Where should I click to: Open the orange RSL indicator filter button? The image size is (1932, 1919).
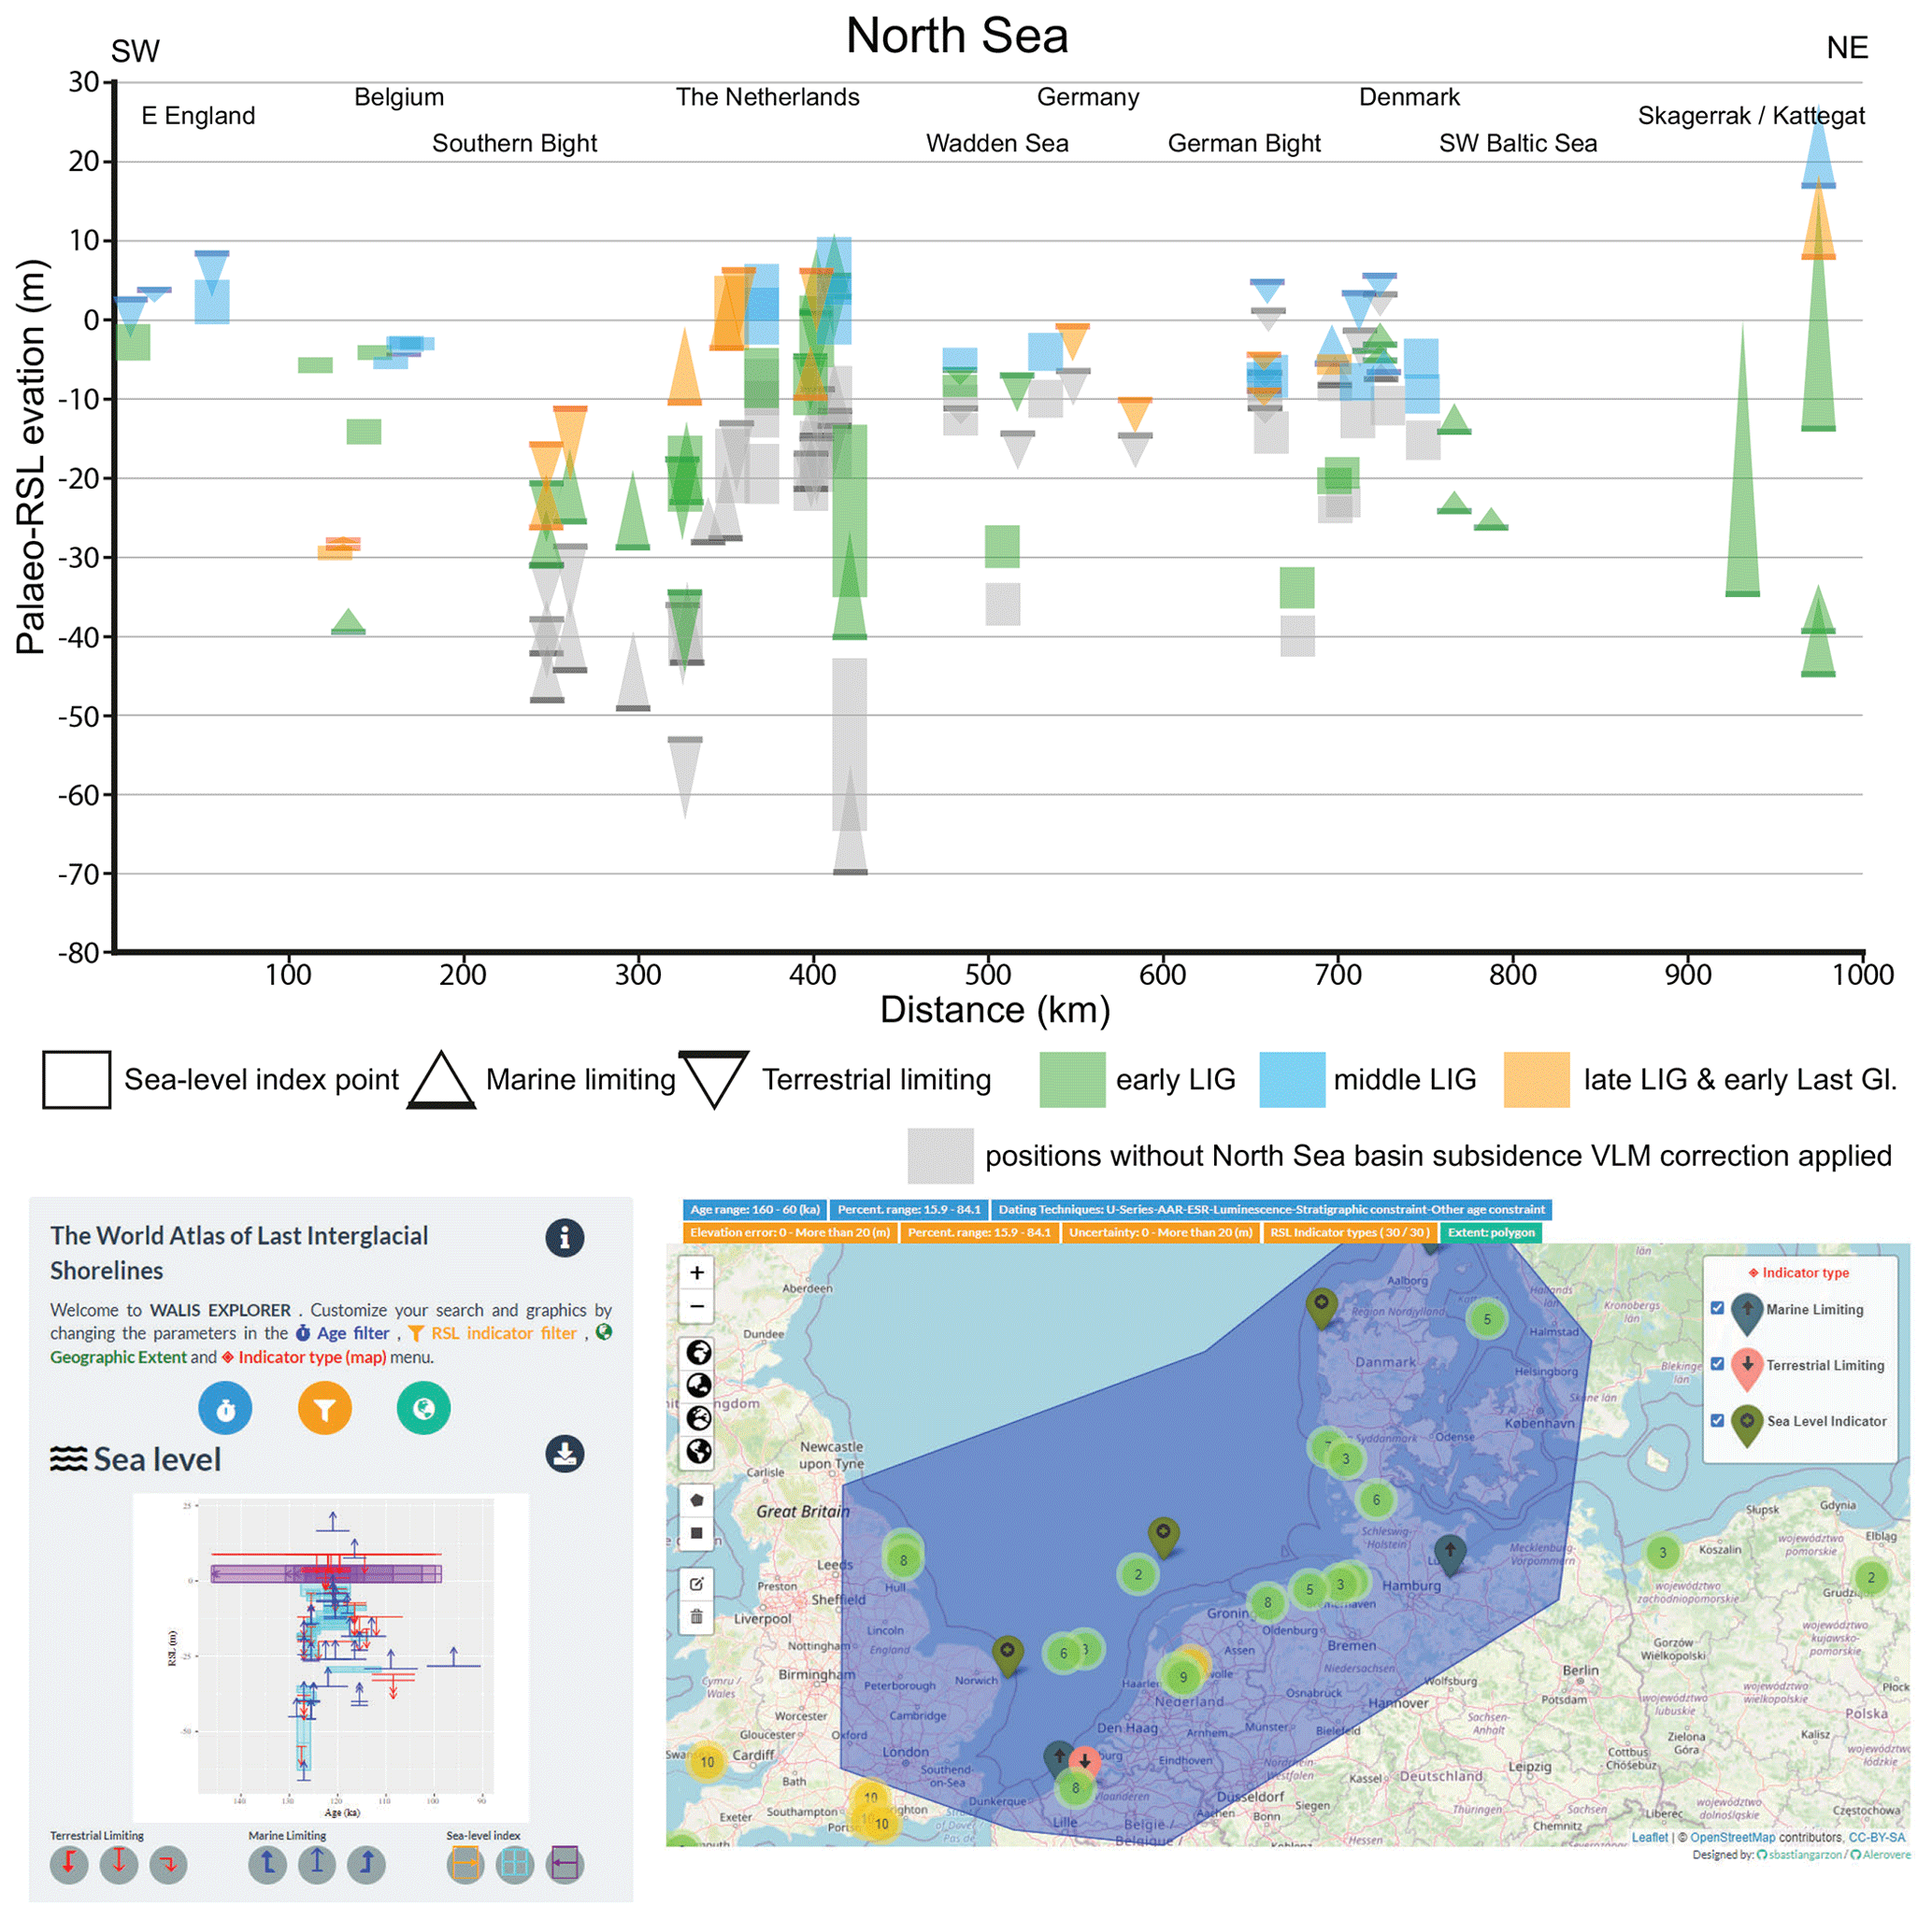[x=324, y=1408]
